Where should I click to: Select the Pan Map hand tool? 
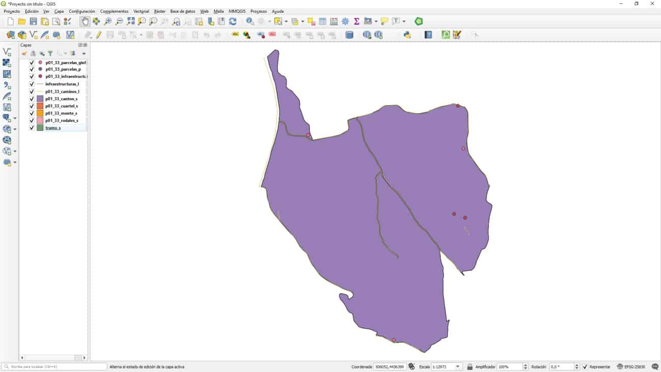pos(85,21)
